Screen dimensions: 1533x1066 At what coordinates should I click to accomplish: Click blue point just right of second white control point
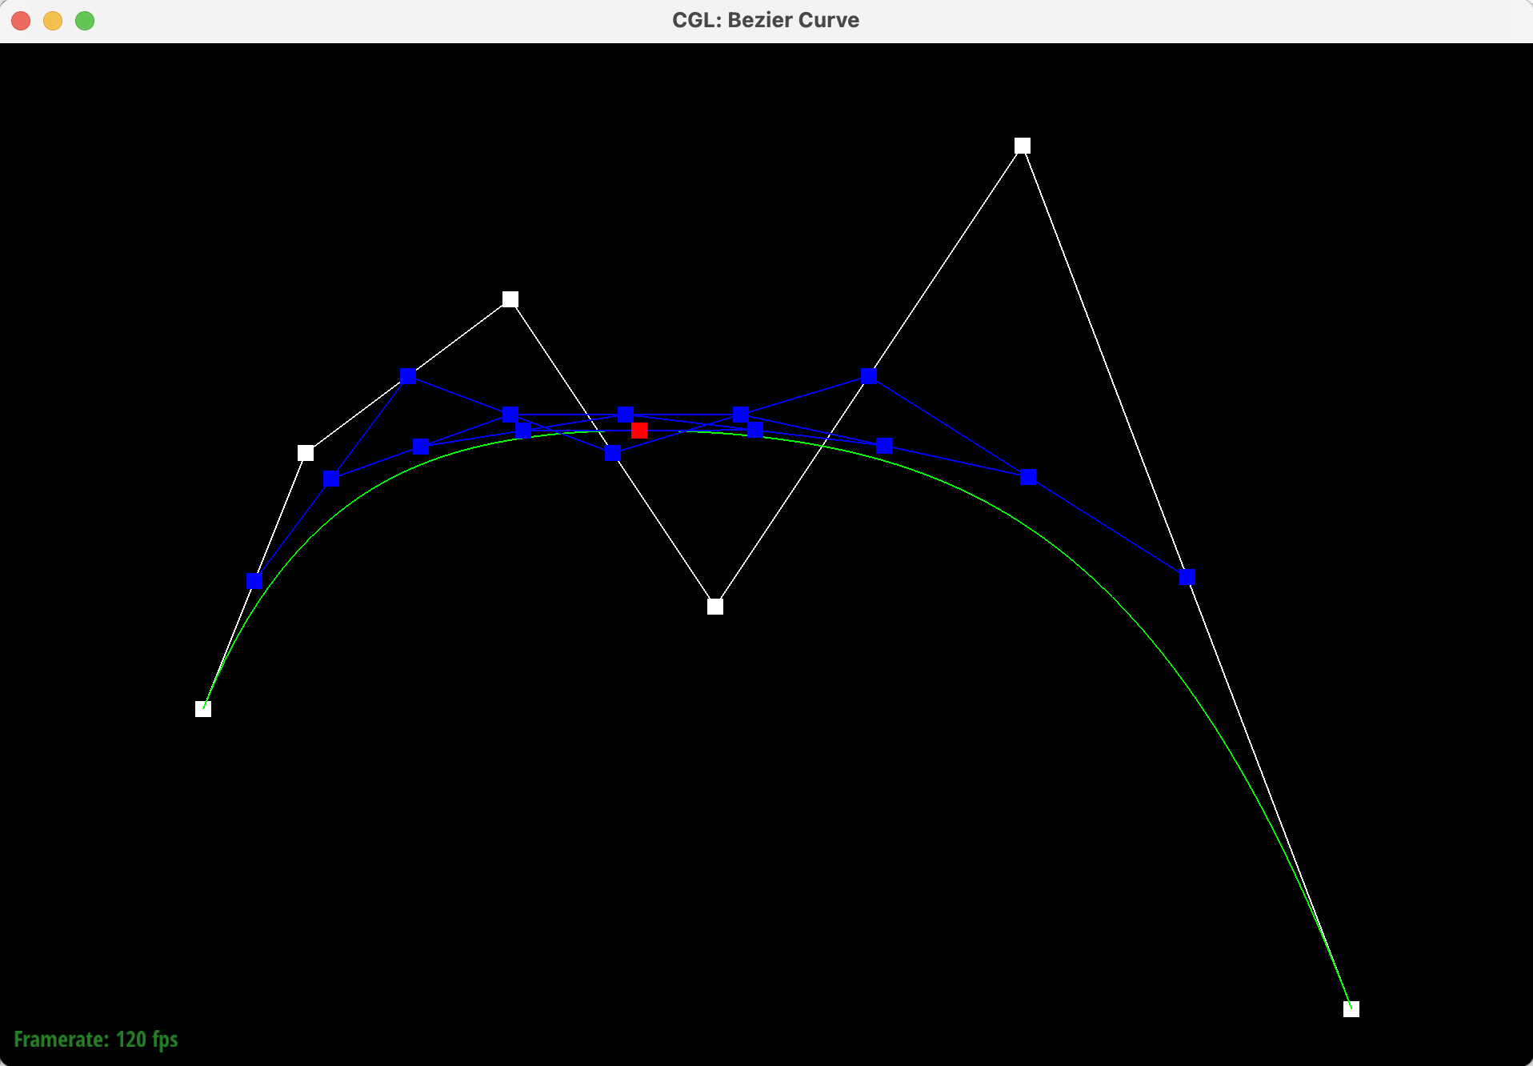[331, 479]
